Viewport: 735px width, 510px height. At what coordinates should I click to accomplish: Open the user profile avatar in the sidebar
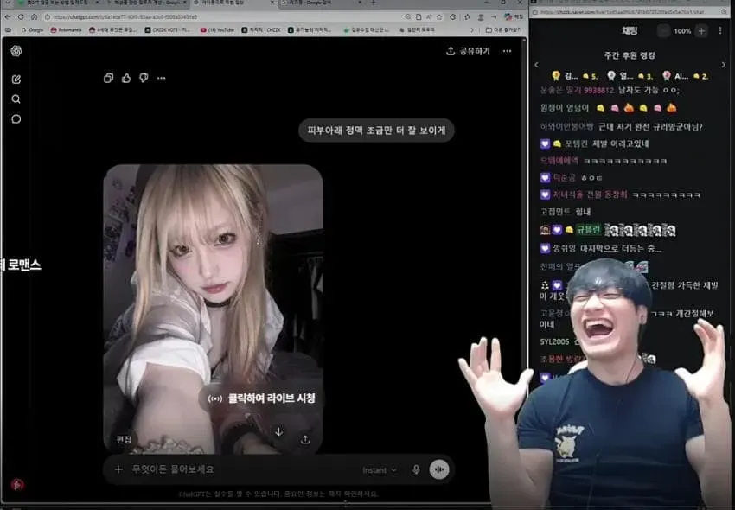click(x=17, y=484)
